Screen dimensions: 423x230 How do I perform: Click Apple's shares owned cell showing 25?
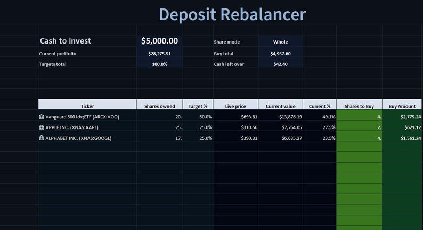160,127
